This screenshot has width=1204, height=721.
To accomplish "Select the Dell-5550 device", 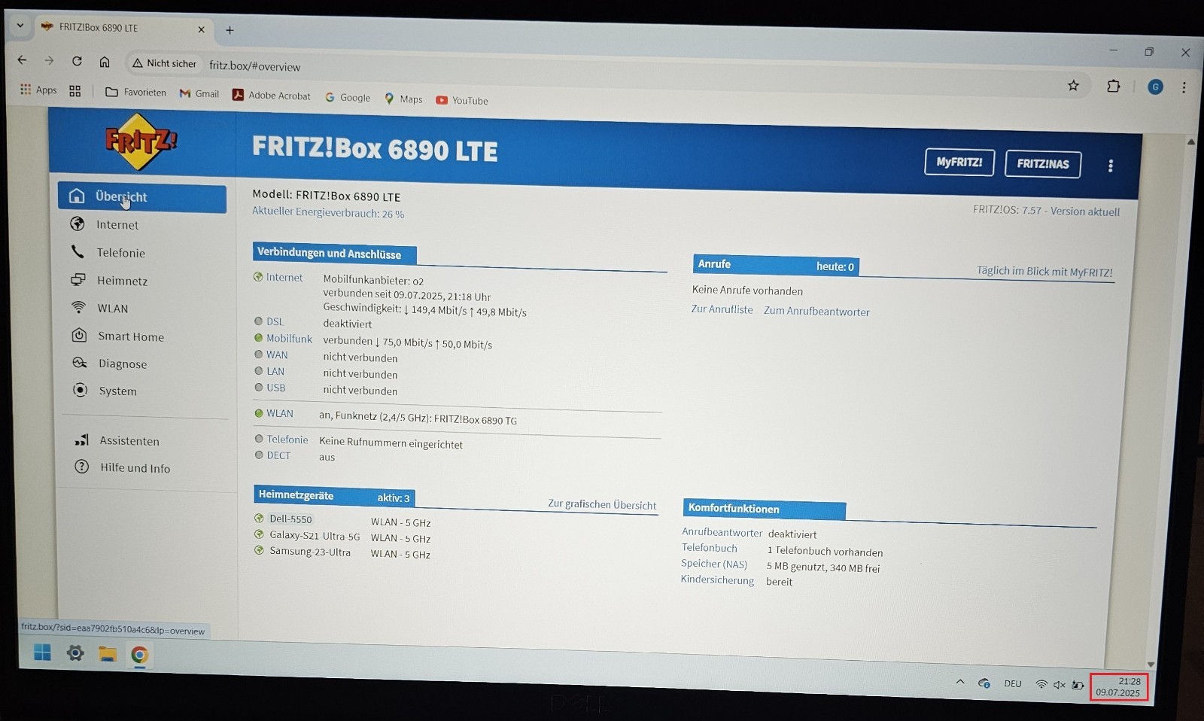I will point(290,519).
